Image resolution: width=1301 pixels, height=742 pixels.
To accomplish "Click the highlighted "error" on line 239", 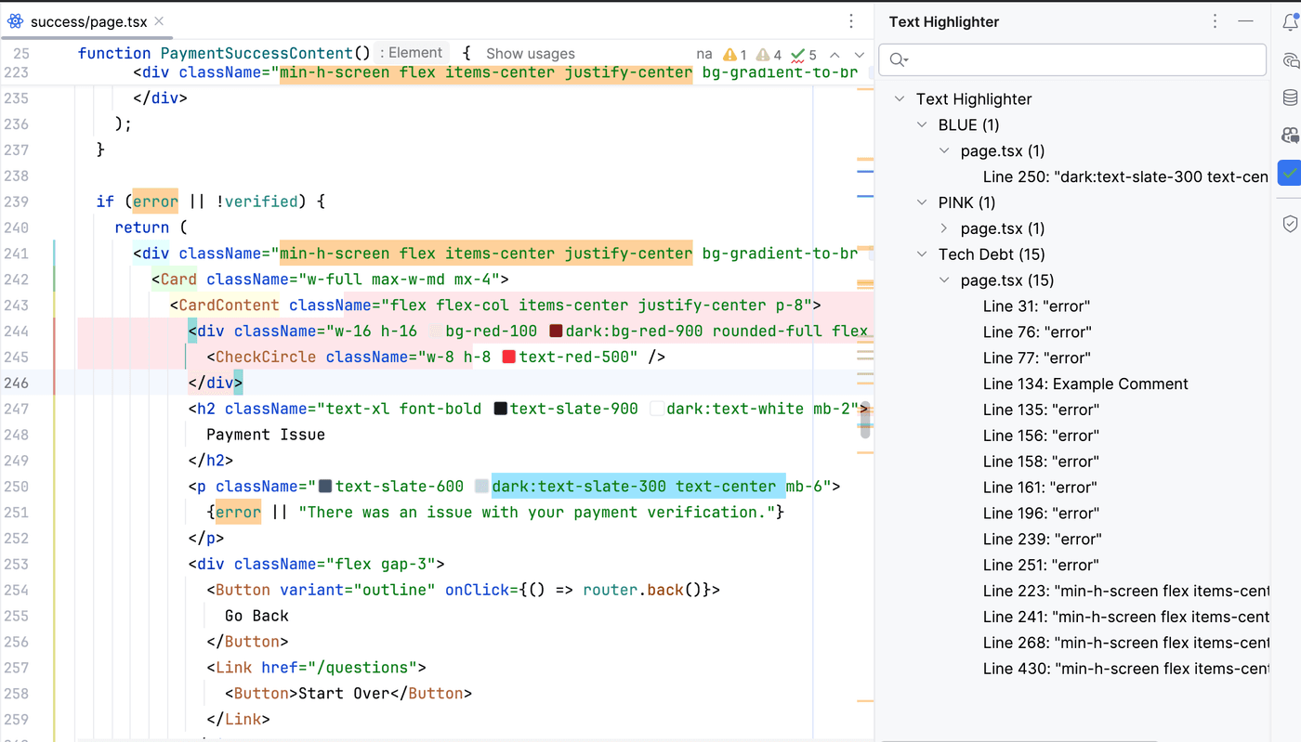I will [155, 202].
